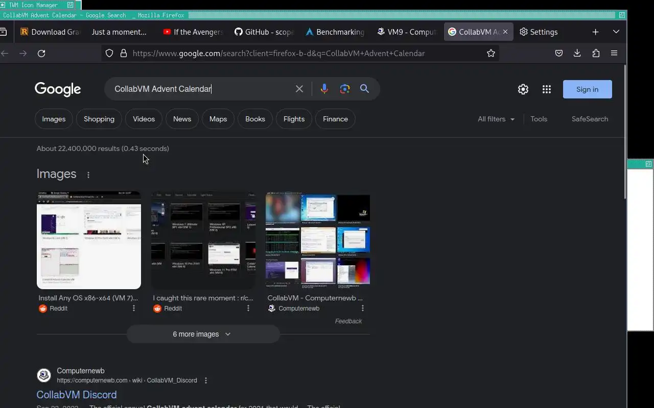Filter results by Videos
The image size is (654, 408).
pos(144,119)
